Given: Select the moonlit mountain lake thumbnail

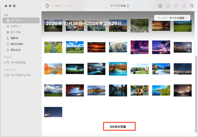Looking at the screenshot, I should point(183,90).
